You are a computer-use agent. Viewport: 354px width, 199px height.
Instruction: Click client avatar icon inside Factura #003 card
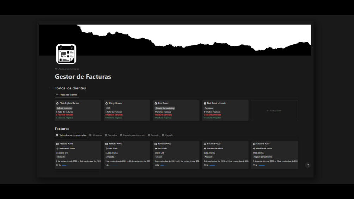tap(205, 149)
